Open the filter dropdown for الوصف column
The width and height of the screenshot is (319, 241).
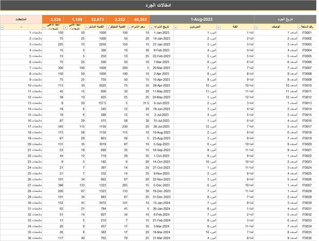coord(256,28)
